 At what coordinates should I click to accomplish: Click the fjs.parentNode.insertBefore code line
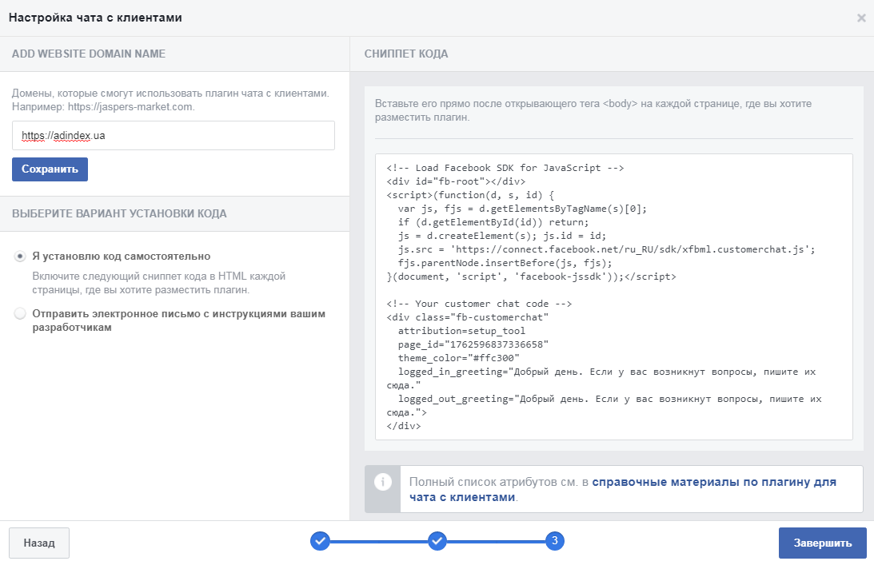click(x=505, y=263)
